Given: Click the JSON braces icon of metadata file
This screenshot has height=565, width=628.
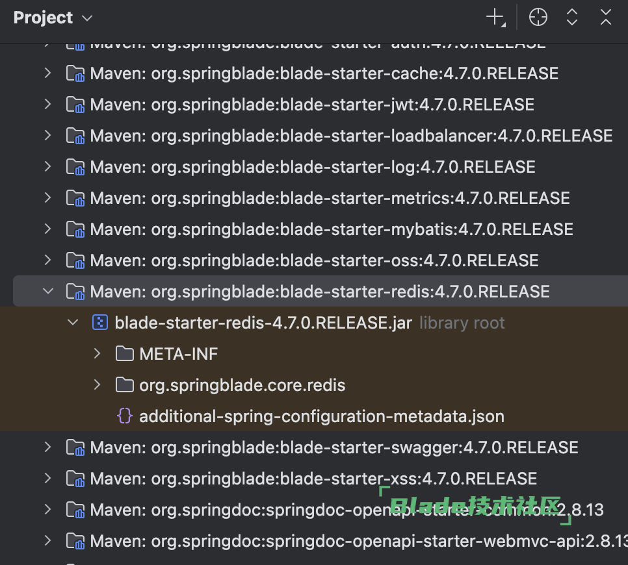Looking at the screenshot, I should pyautogui.click(x=124, y=416).
